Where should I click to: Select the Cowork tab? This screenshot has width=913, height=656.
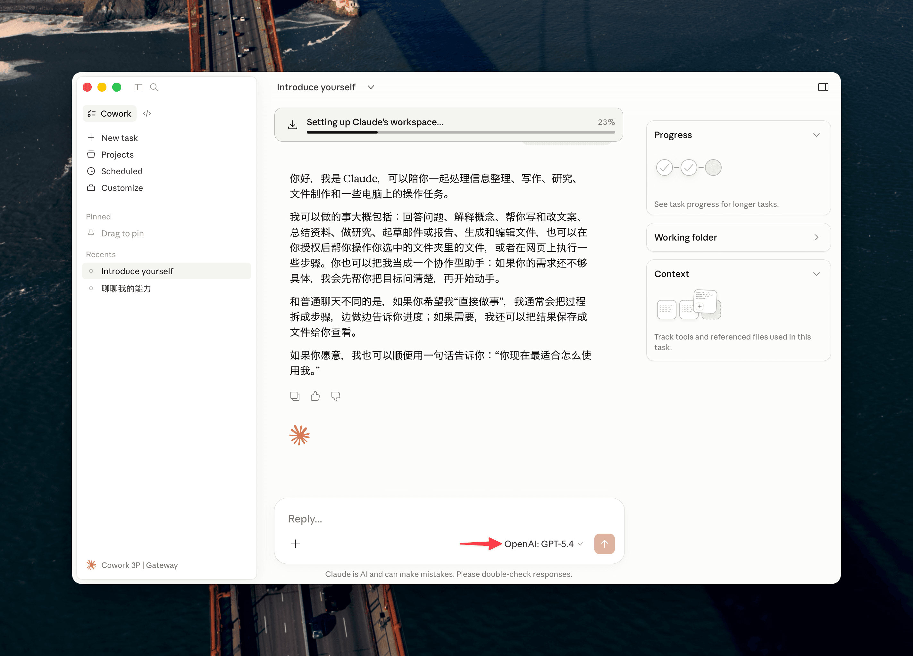(110, 113)
